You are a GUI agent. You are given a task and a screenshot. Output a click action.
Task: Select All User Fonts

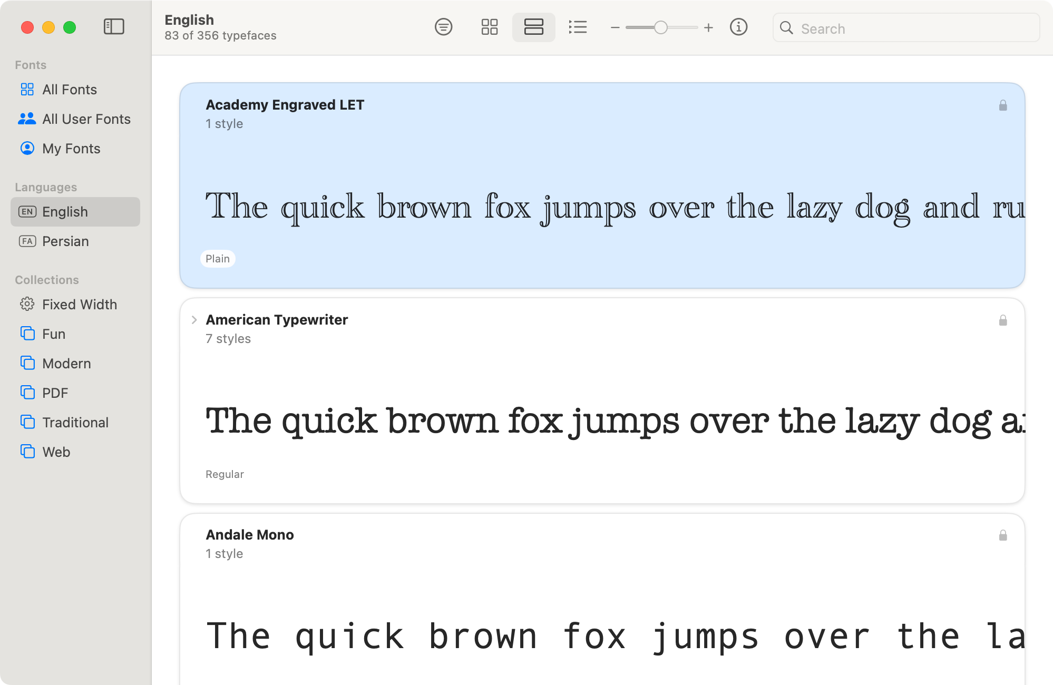[86, 119]
